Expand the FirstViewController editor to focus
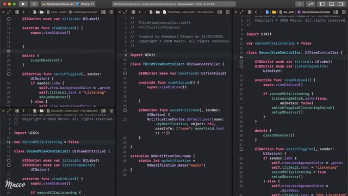 (9, 12)
